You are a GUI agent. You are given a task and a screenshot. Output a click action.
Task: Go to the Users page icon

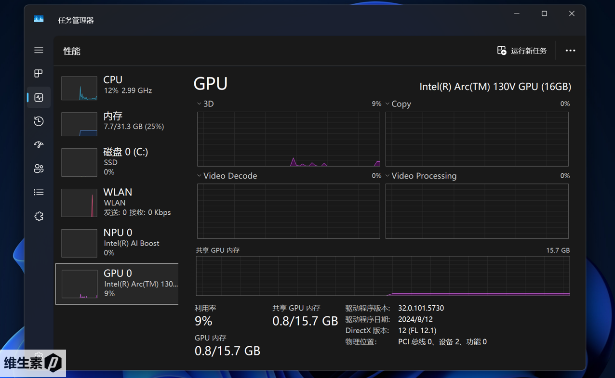tap(39, 169)
